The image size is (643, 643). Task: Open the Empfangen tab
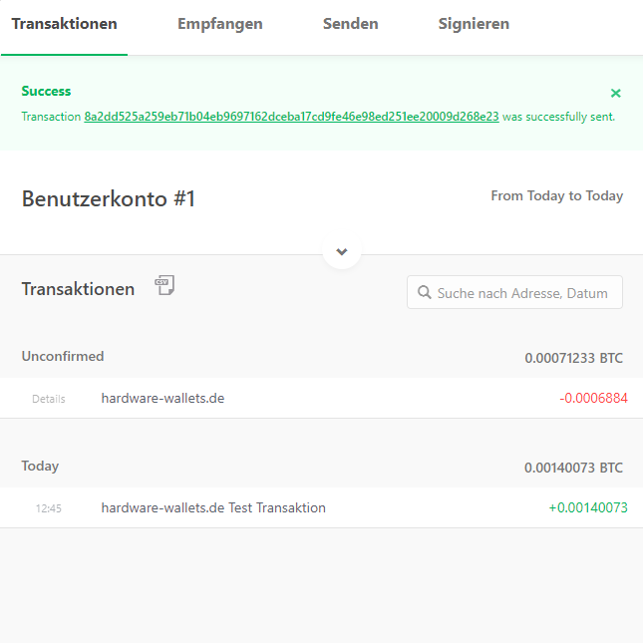219,24
